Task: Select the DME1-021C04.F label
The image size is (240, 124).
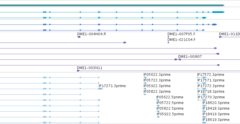Action: (x=181, y=40)
